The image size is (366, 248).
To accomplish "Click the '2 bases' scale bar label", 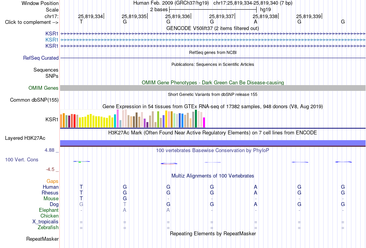I will tap(159, 10).
